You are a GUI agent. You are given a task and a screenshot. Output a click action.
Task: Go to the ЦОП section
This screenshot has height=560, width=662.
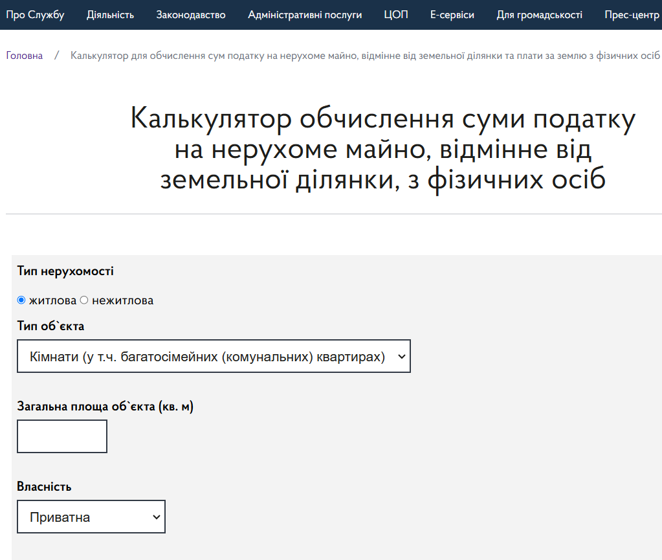coord(396,15)
